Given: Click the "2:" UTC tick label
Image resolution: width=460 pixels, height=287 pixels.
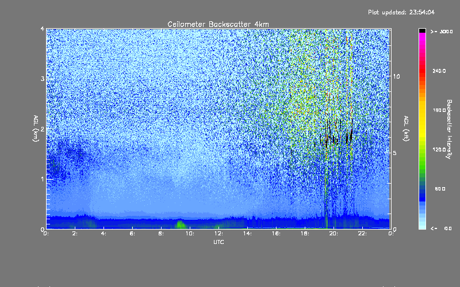Looking at the screenshot, I should [75, 234].
